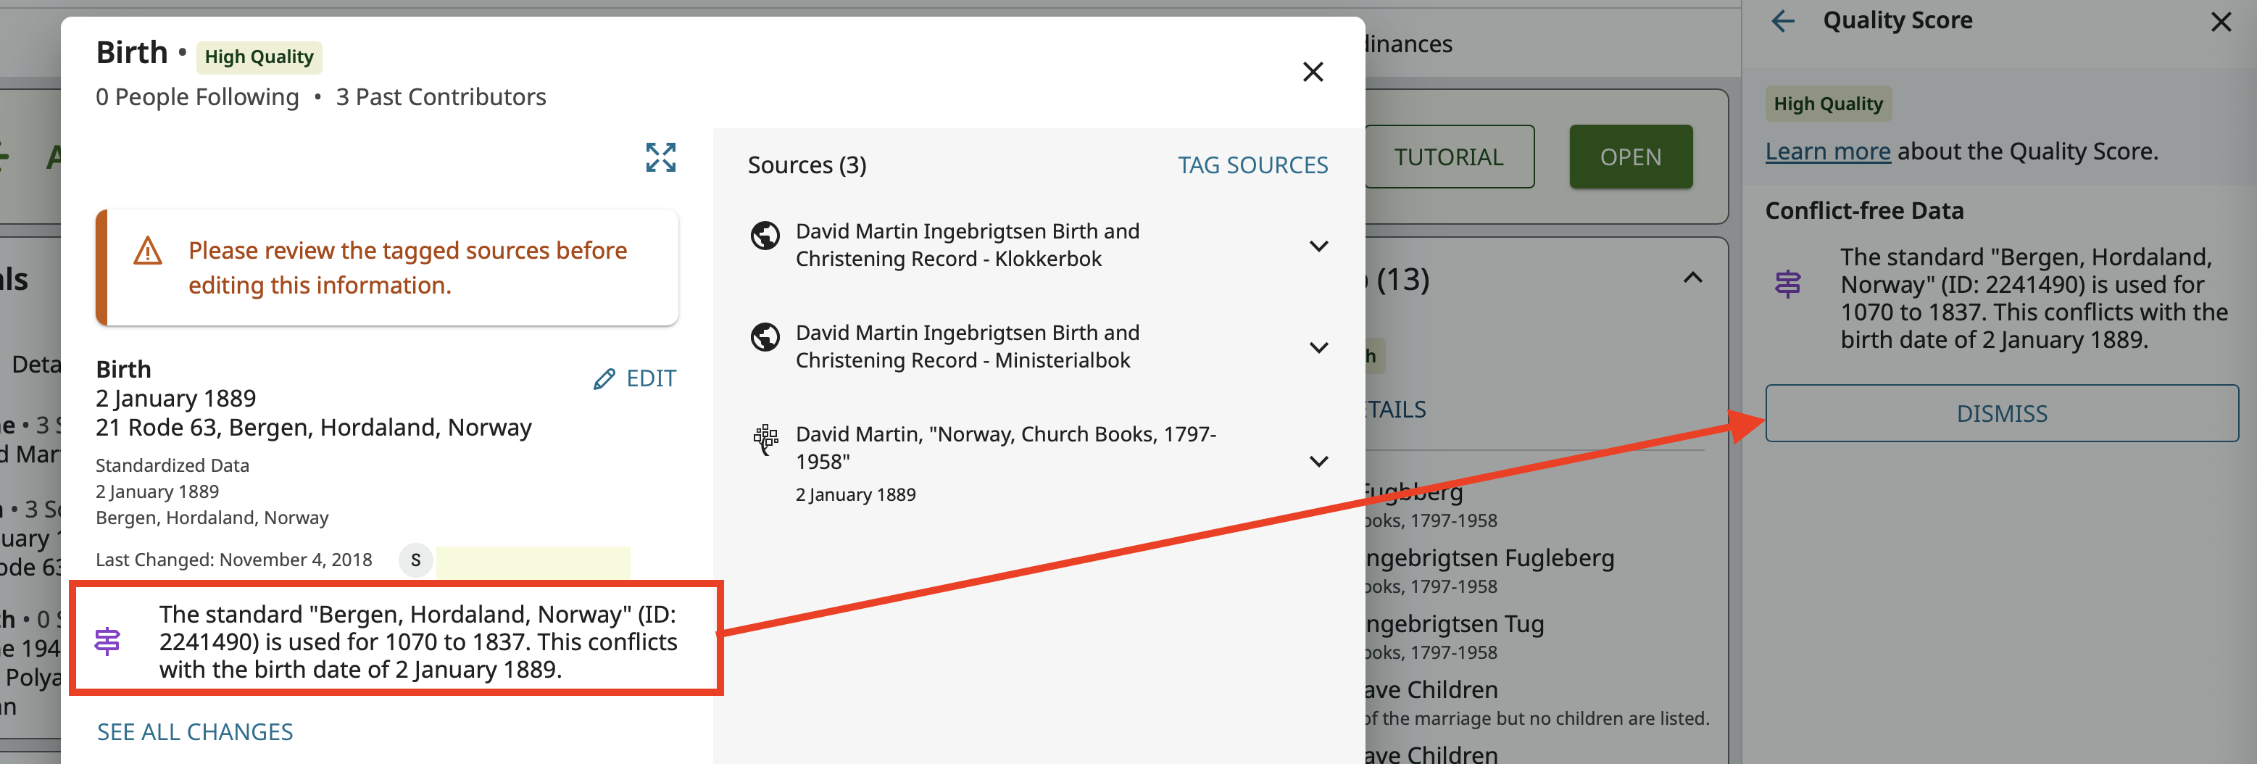This screenshot has width=2257, height=764.
Task: Click the purple signpost icon under Conflict-free Data
Action: [x=1787, y=284]
